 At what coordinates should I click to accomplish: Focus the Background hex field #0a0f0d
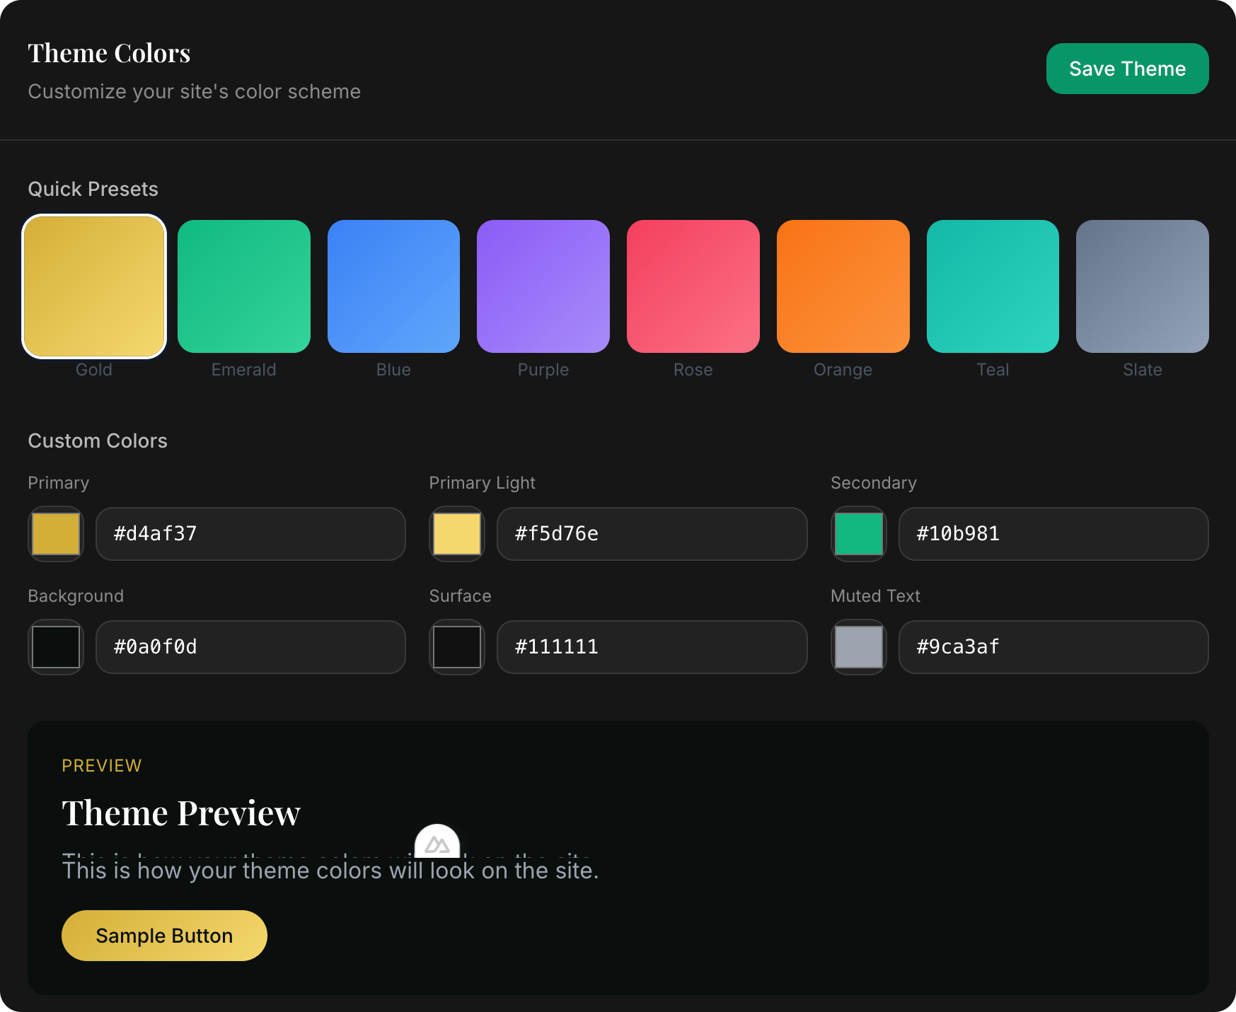(250, 647)
